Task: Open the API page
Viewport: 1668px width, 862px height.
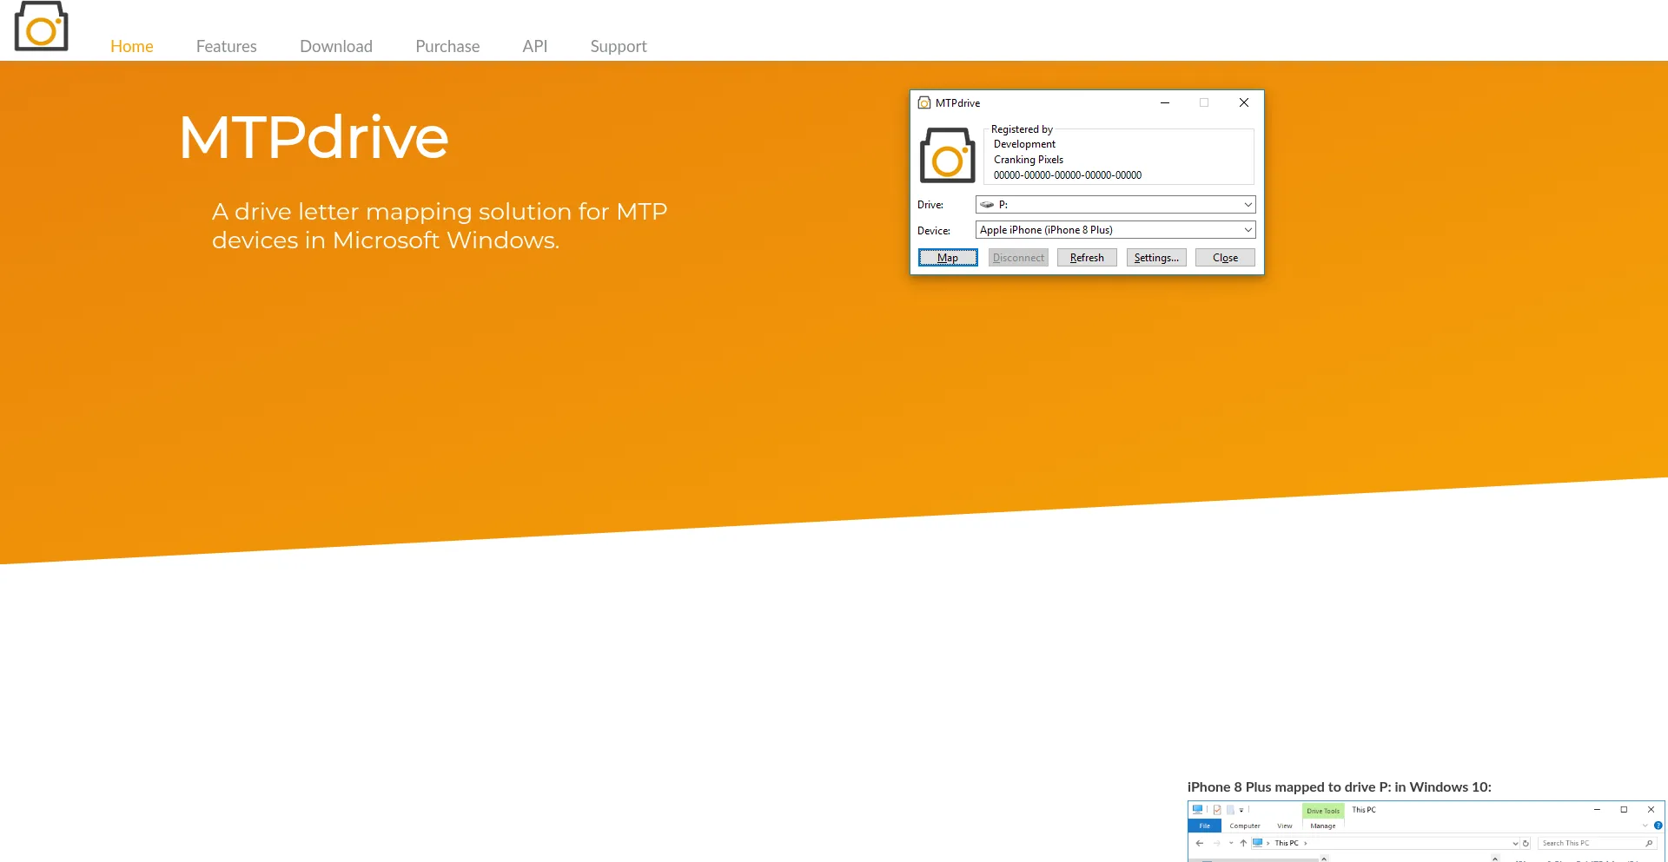Action: [535, 46]
